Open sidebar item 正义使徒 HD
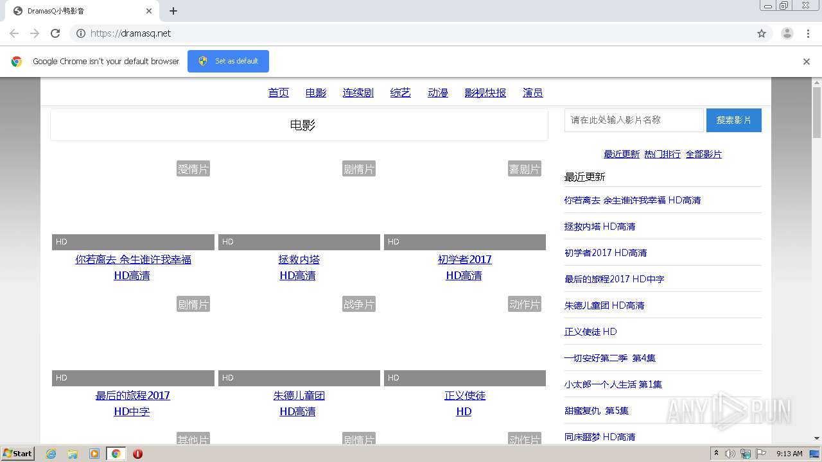 pos(591,332)
